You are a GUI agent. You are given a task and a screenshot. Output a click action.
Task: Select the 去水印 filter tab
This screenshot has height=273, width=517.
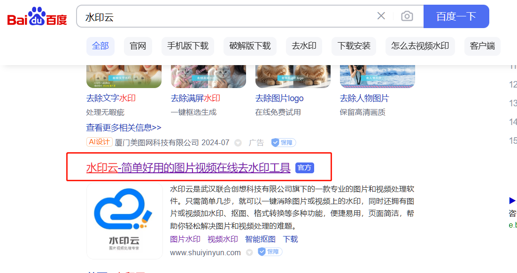click(304, 46)
